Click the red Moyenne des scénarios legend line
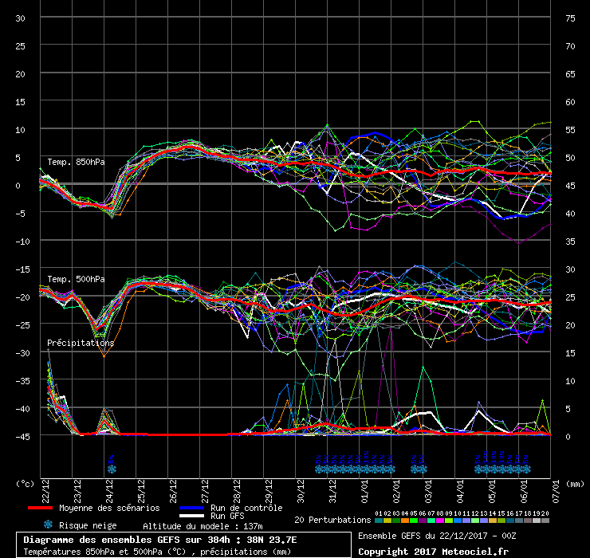Image resolution: width=590 pixels, height=558 pixels. (40, 508)
